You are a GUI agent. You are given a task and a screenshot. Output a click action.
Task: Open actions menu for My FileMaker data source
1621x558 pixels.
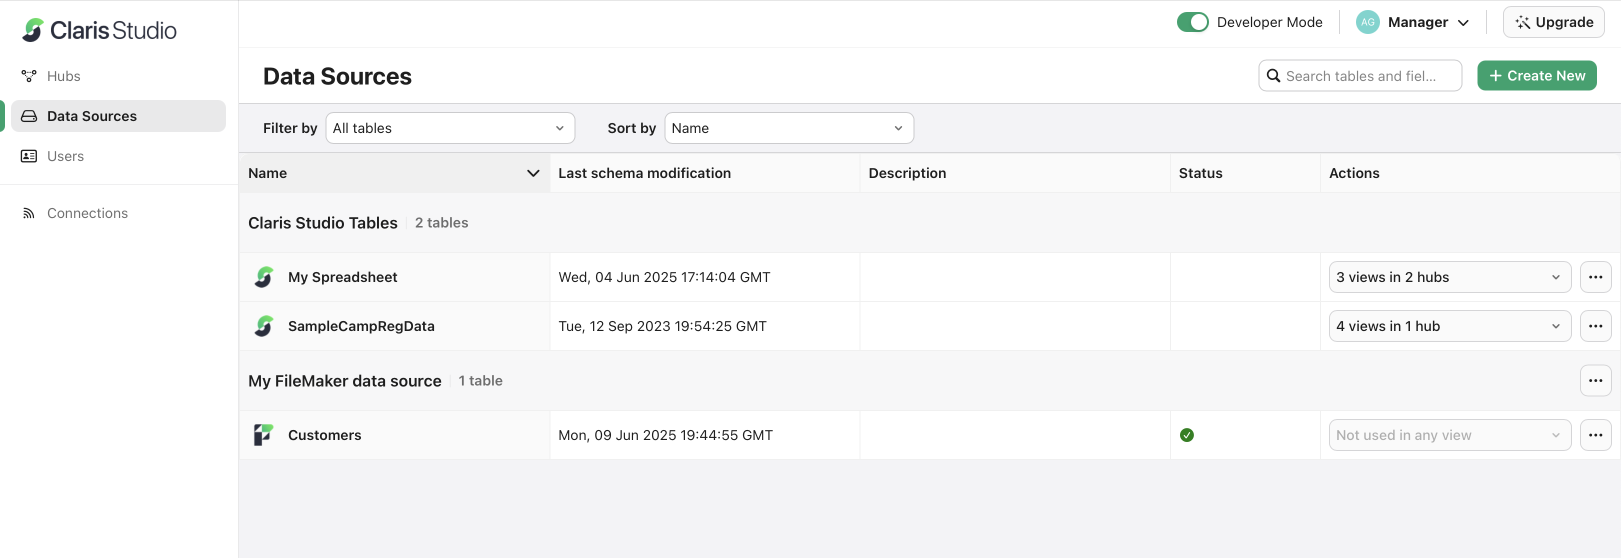pos(1595,380)
